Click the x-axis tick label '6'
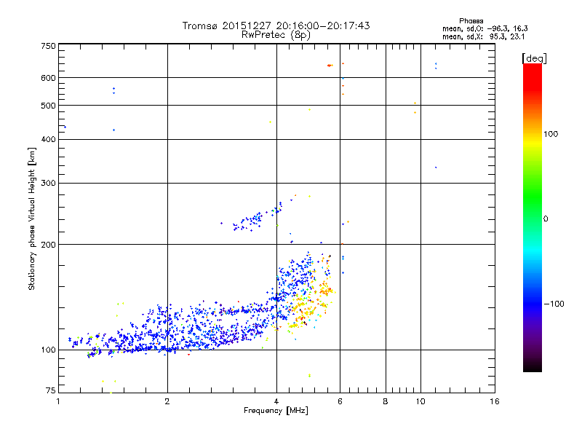Screen dimensions: 582x437 (340, 401)
